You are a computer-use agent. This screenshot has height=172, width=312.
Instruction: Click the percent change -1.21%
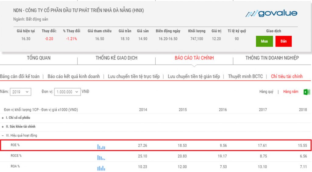point(71,39)
